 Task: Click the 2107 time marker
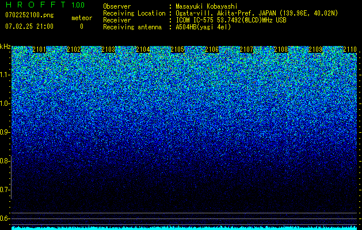click(246, 49)
